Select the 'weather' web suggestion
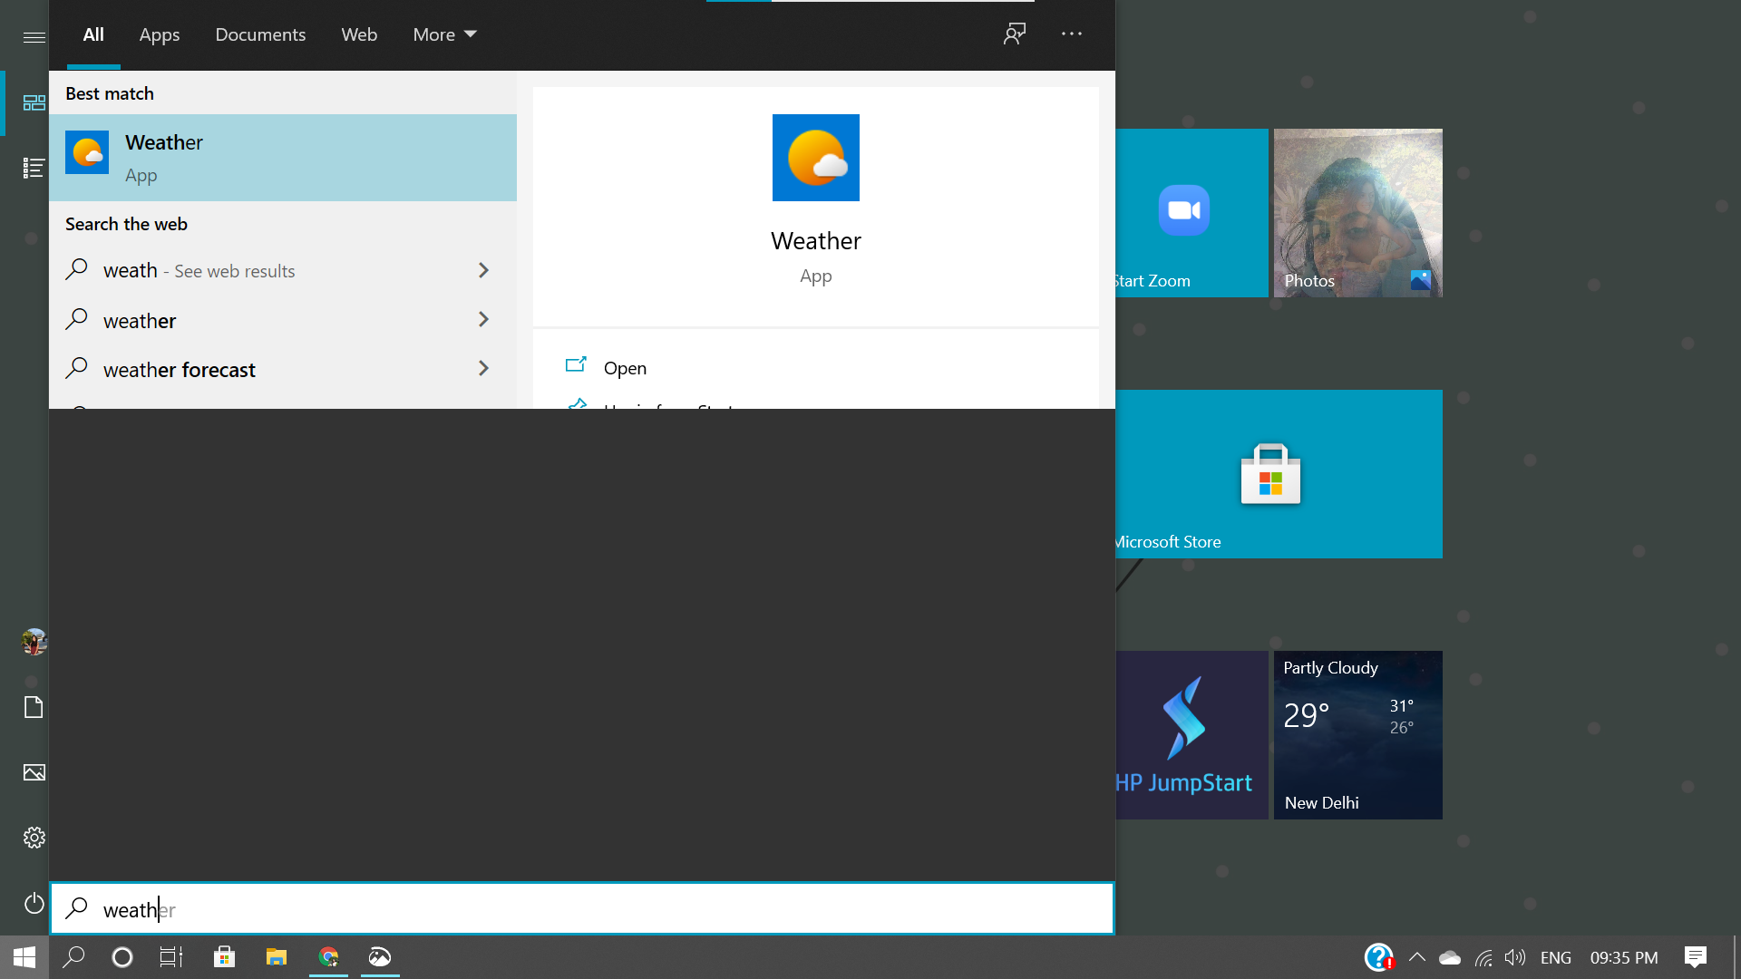Viewport: 1741px width, 979px height. (x=283, y=319)
